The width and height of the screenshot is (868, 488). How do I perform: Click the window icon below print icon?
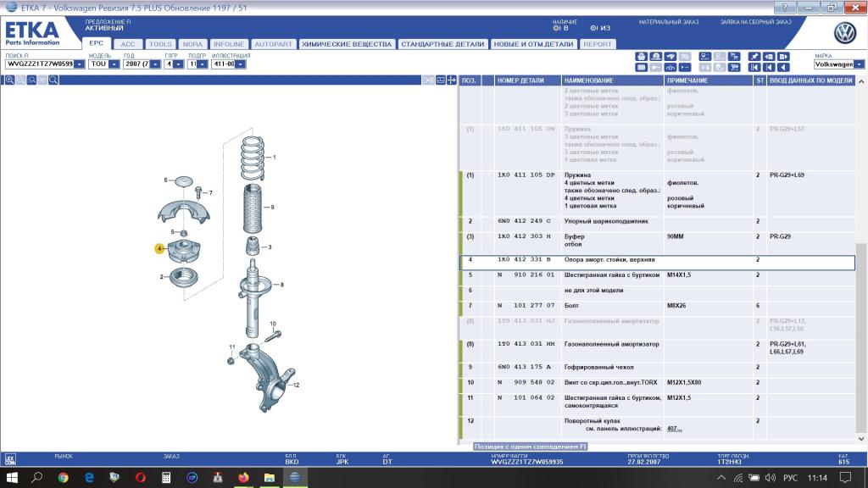641,68
